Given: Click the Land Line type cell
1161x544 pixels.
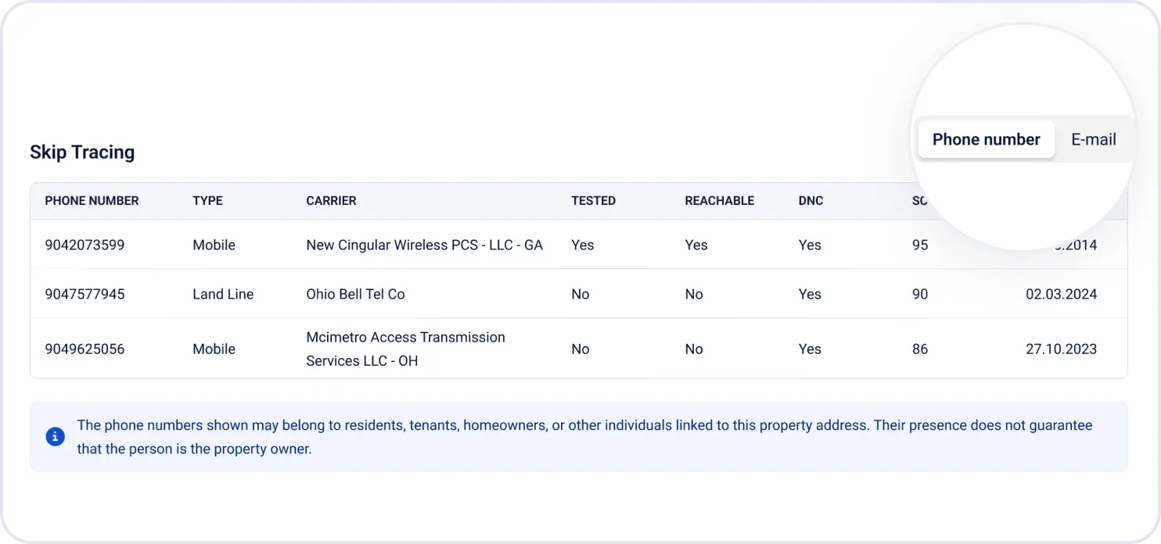Looking at the screenshot, I should coord(223,295).
